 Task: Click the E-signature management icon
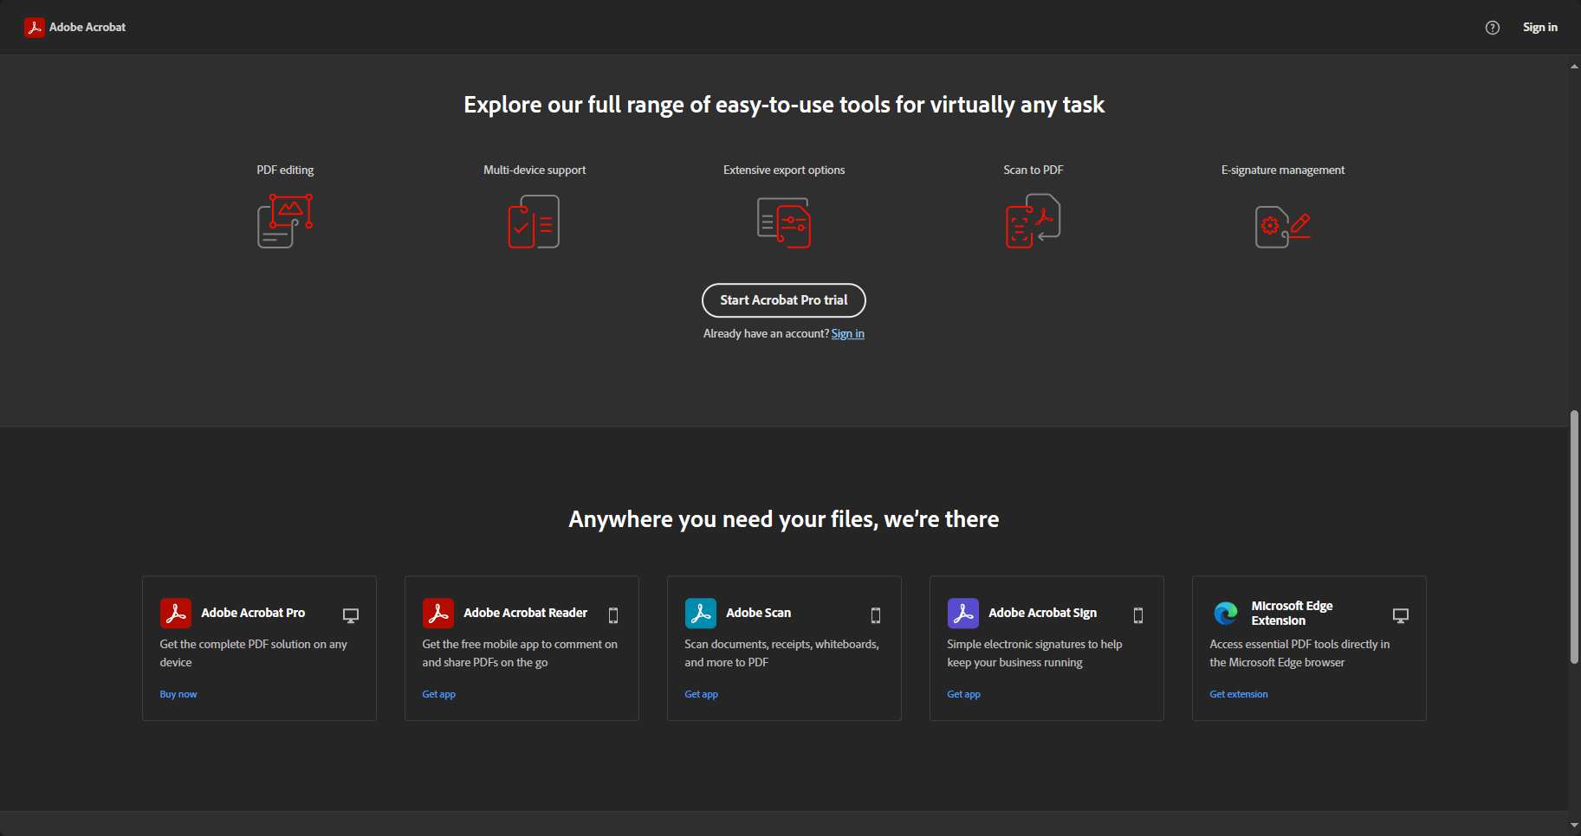[x=1283, y=227]
